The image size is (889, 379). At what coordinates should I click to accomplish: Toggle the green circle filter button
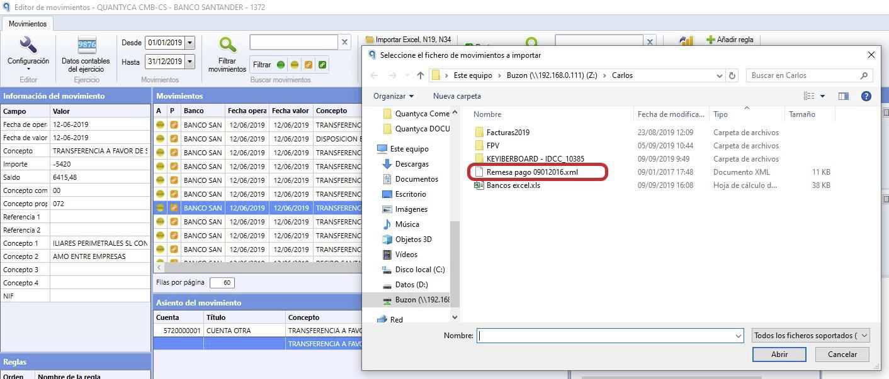click(281, 65)
